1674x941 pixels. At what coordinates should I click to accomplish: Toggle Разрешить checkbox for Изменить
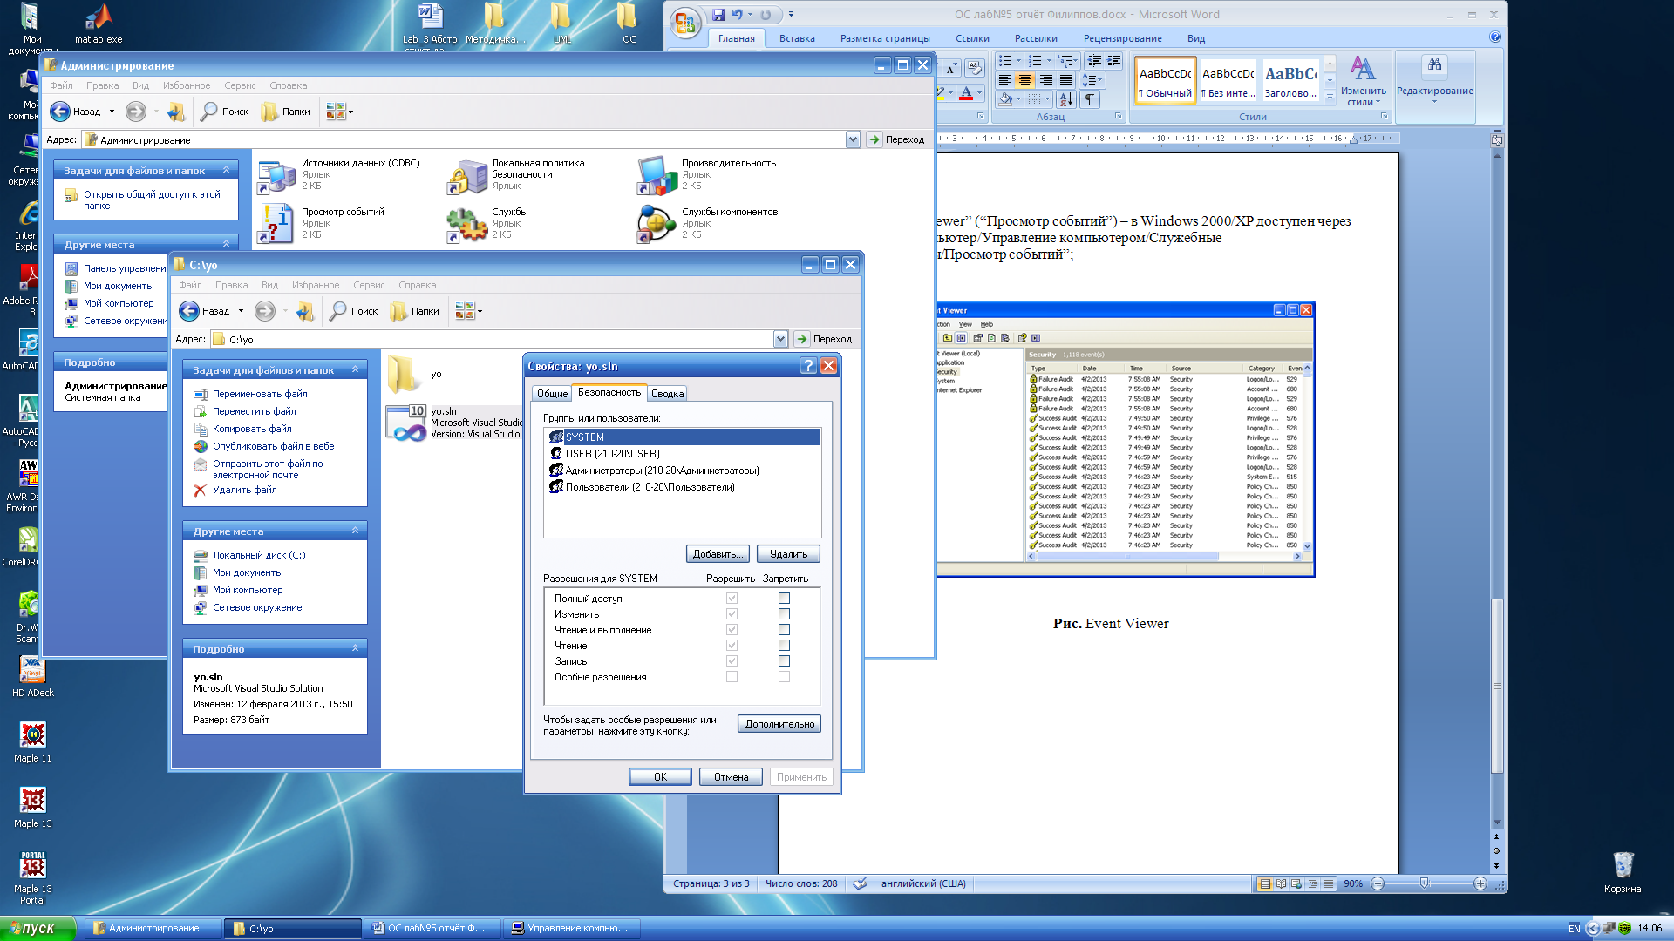click(732, 614)
